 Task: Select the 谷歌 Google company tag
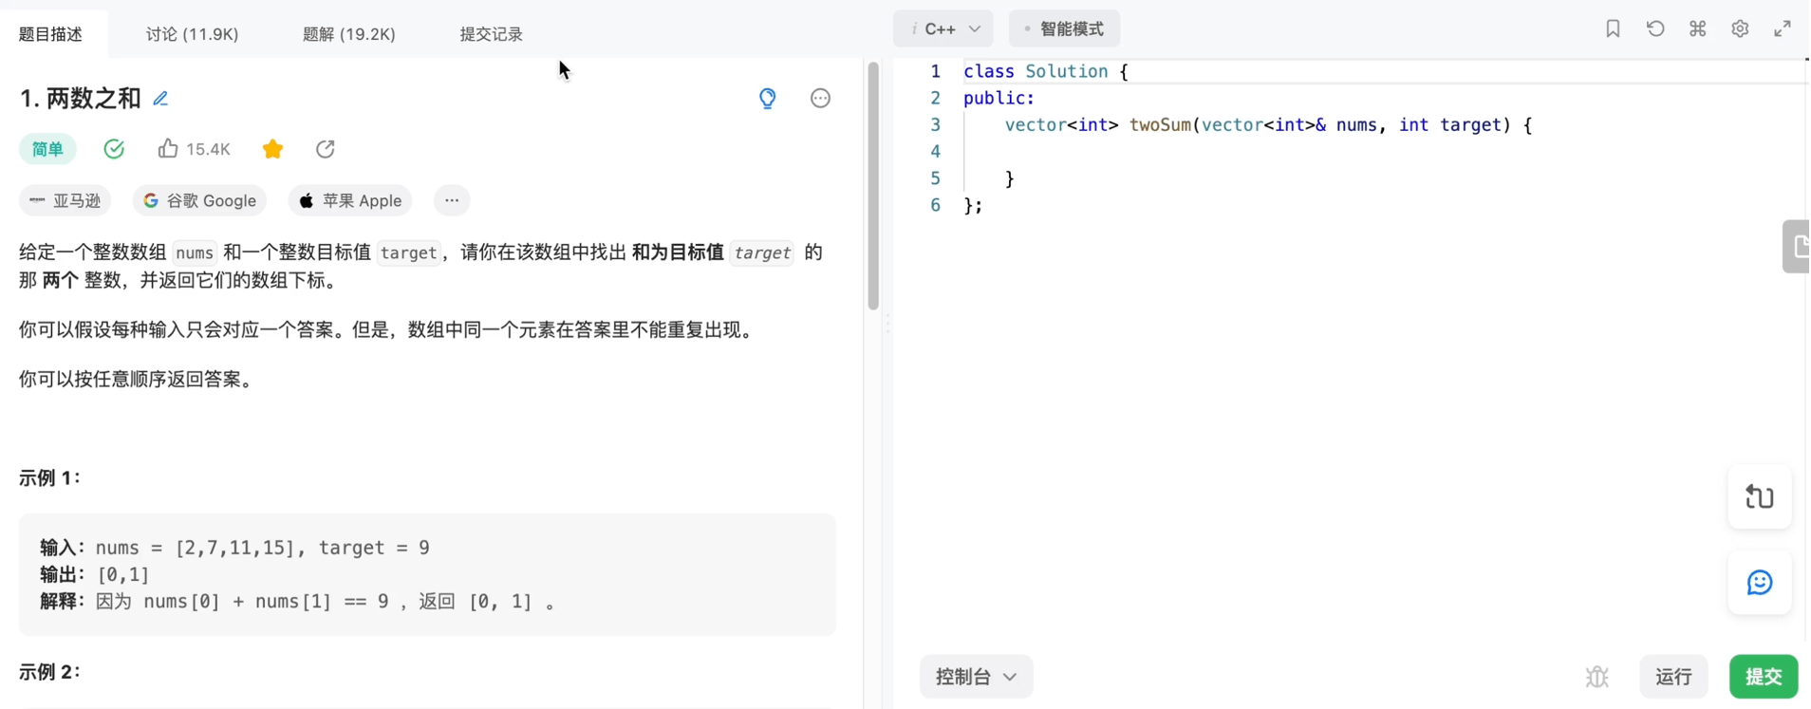pyautogui.click(x=199, y=200)
